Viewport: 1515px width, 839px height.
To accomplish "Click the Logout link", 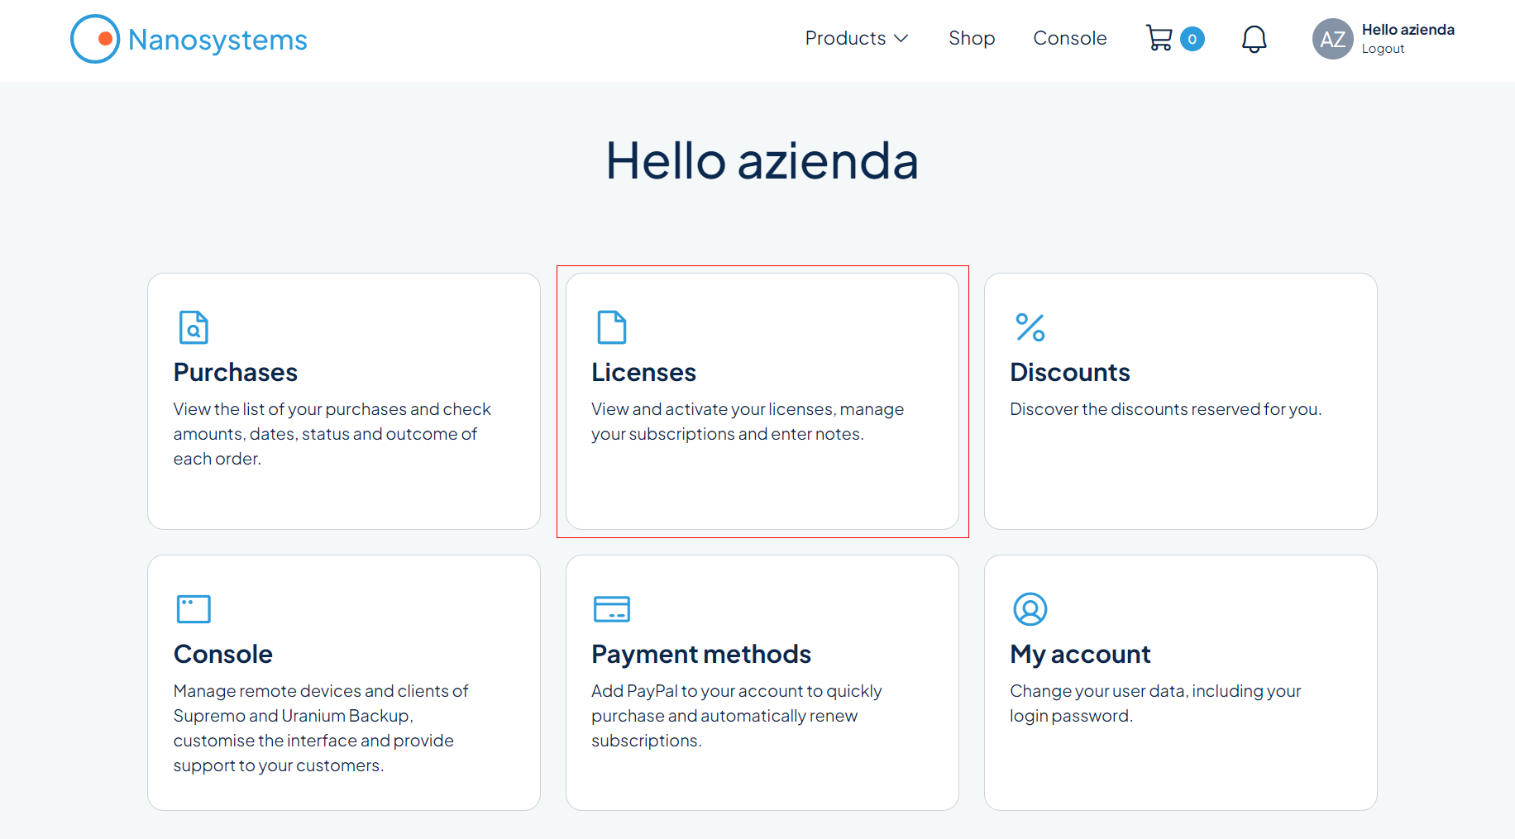I will 1383,49.
